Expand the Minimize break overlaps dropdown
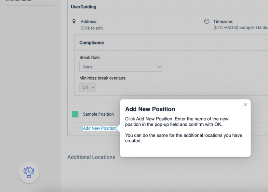This screenshot has width=268, height=192. (x=87, y=87)
